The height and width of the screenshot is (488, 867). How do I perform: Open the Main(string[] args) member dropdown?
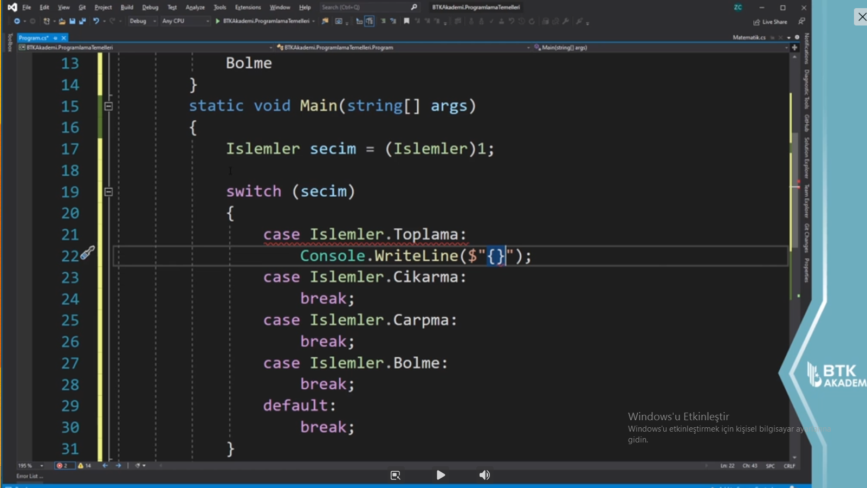pos(661,47)
